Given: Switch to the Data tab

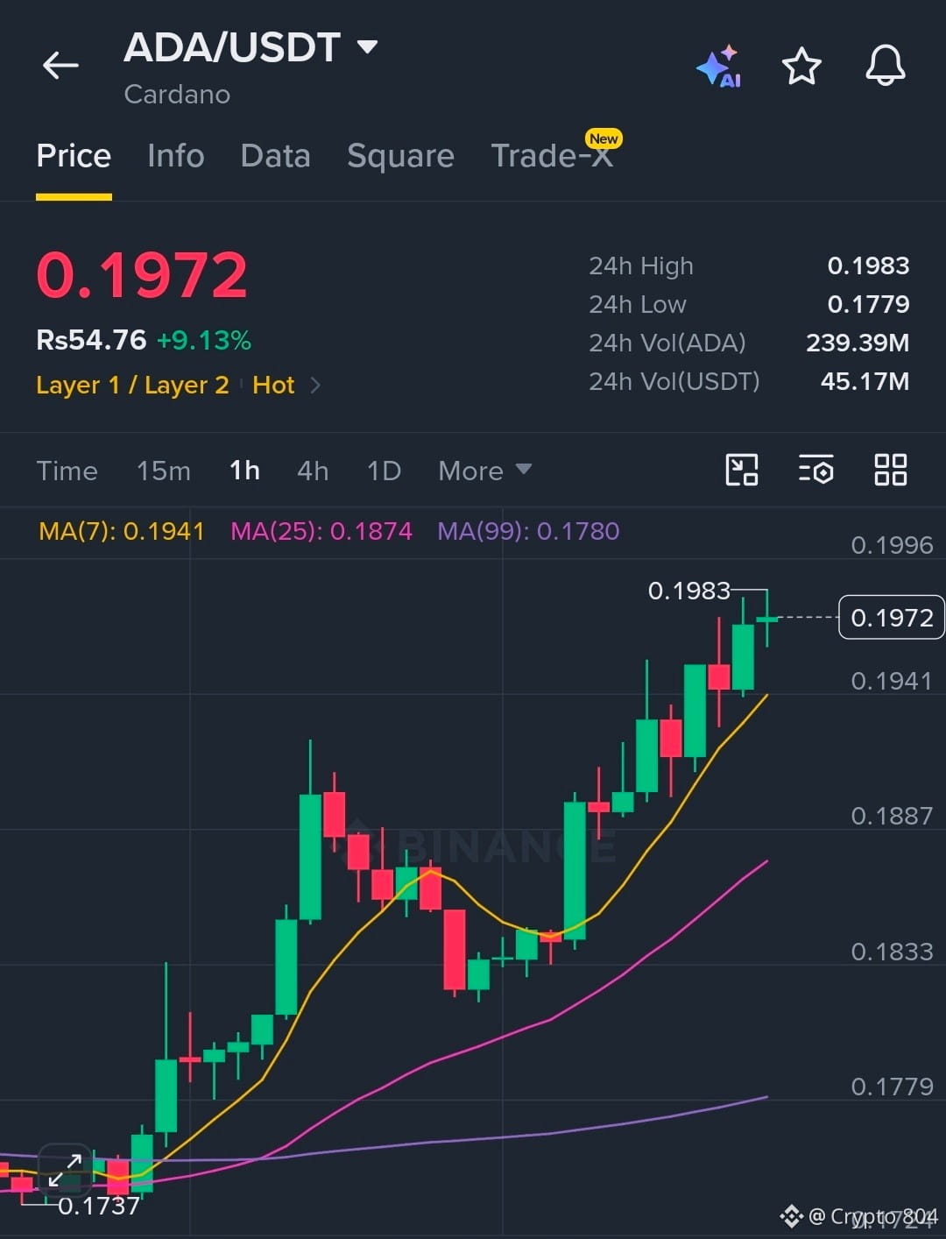Looking at the screenshot, I should [275, 156].
